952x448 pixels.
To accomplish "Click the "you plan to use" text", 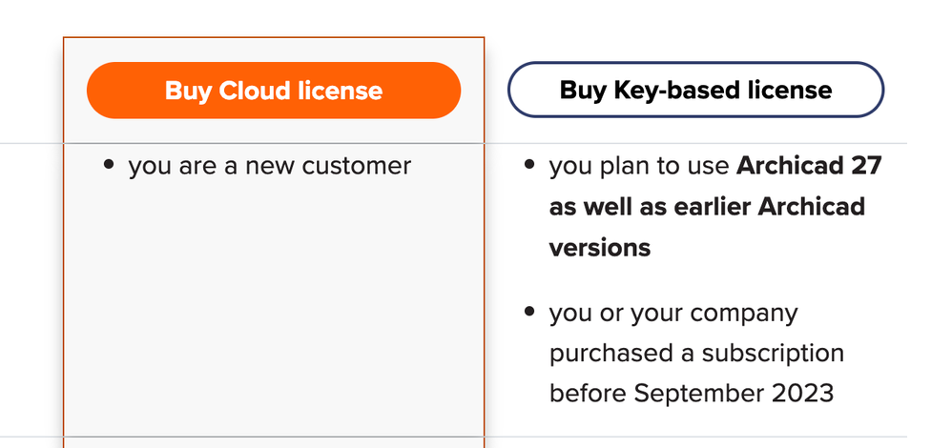I will 639,166.
